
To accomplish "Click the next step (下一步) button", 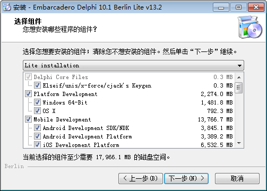I will point(186,178).
